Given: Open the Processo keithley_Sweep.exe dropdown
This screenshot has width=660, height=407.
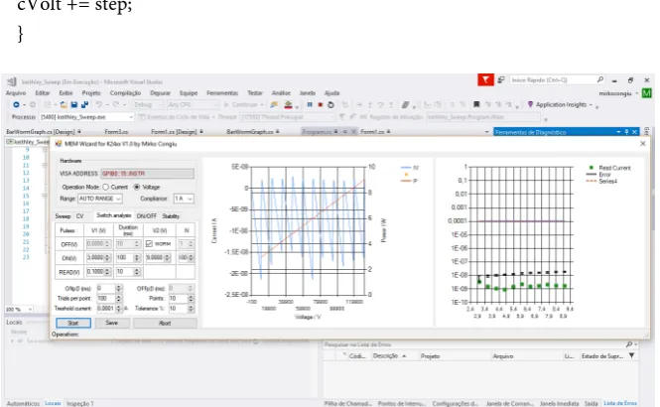Looking at the screenshot, I should pyautogui.click(x=86, y=117).
